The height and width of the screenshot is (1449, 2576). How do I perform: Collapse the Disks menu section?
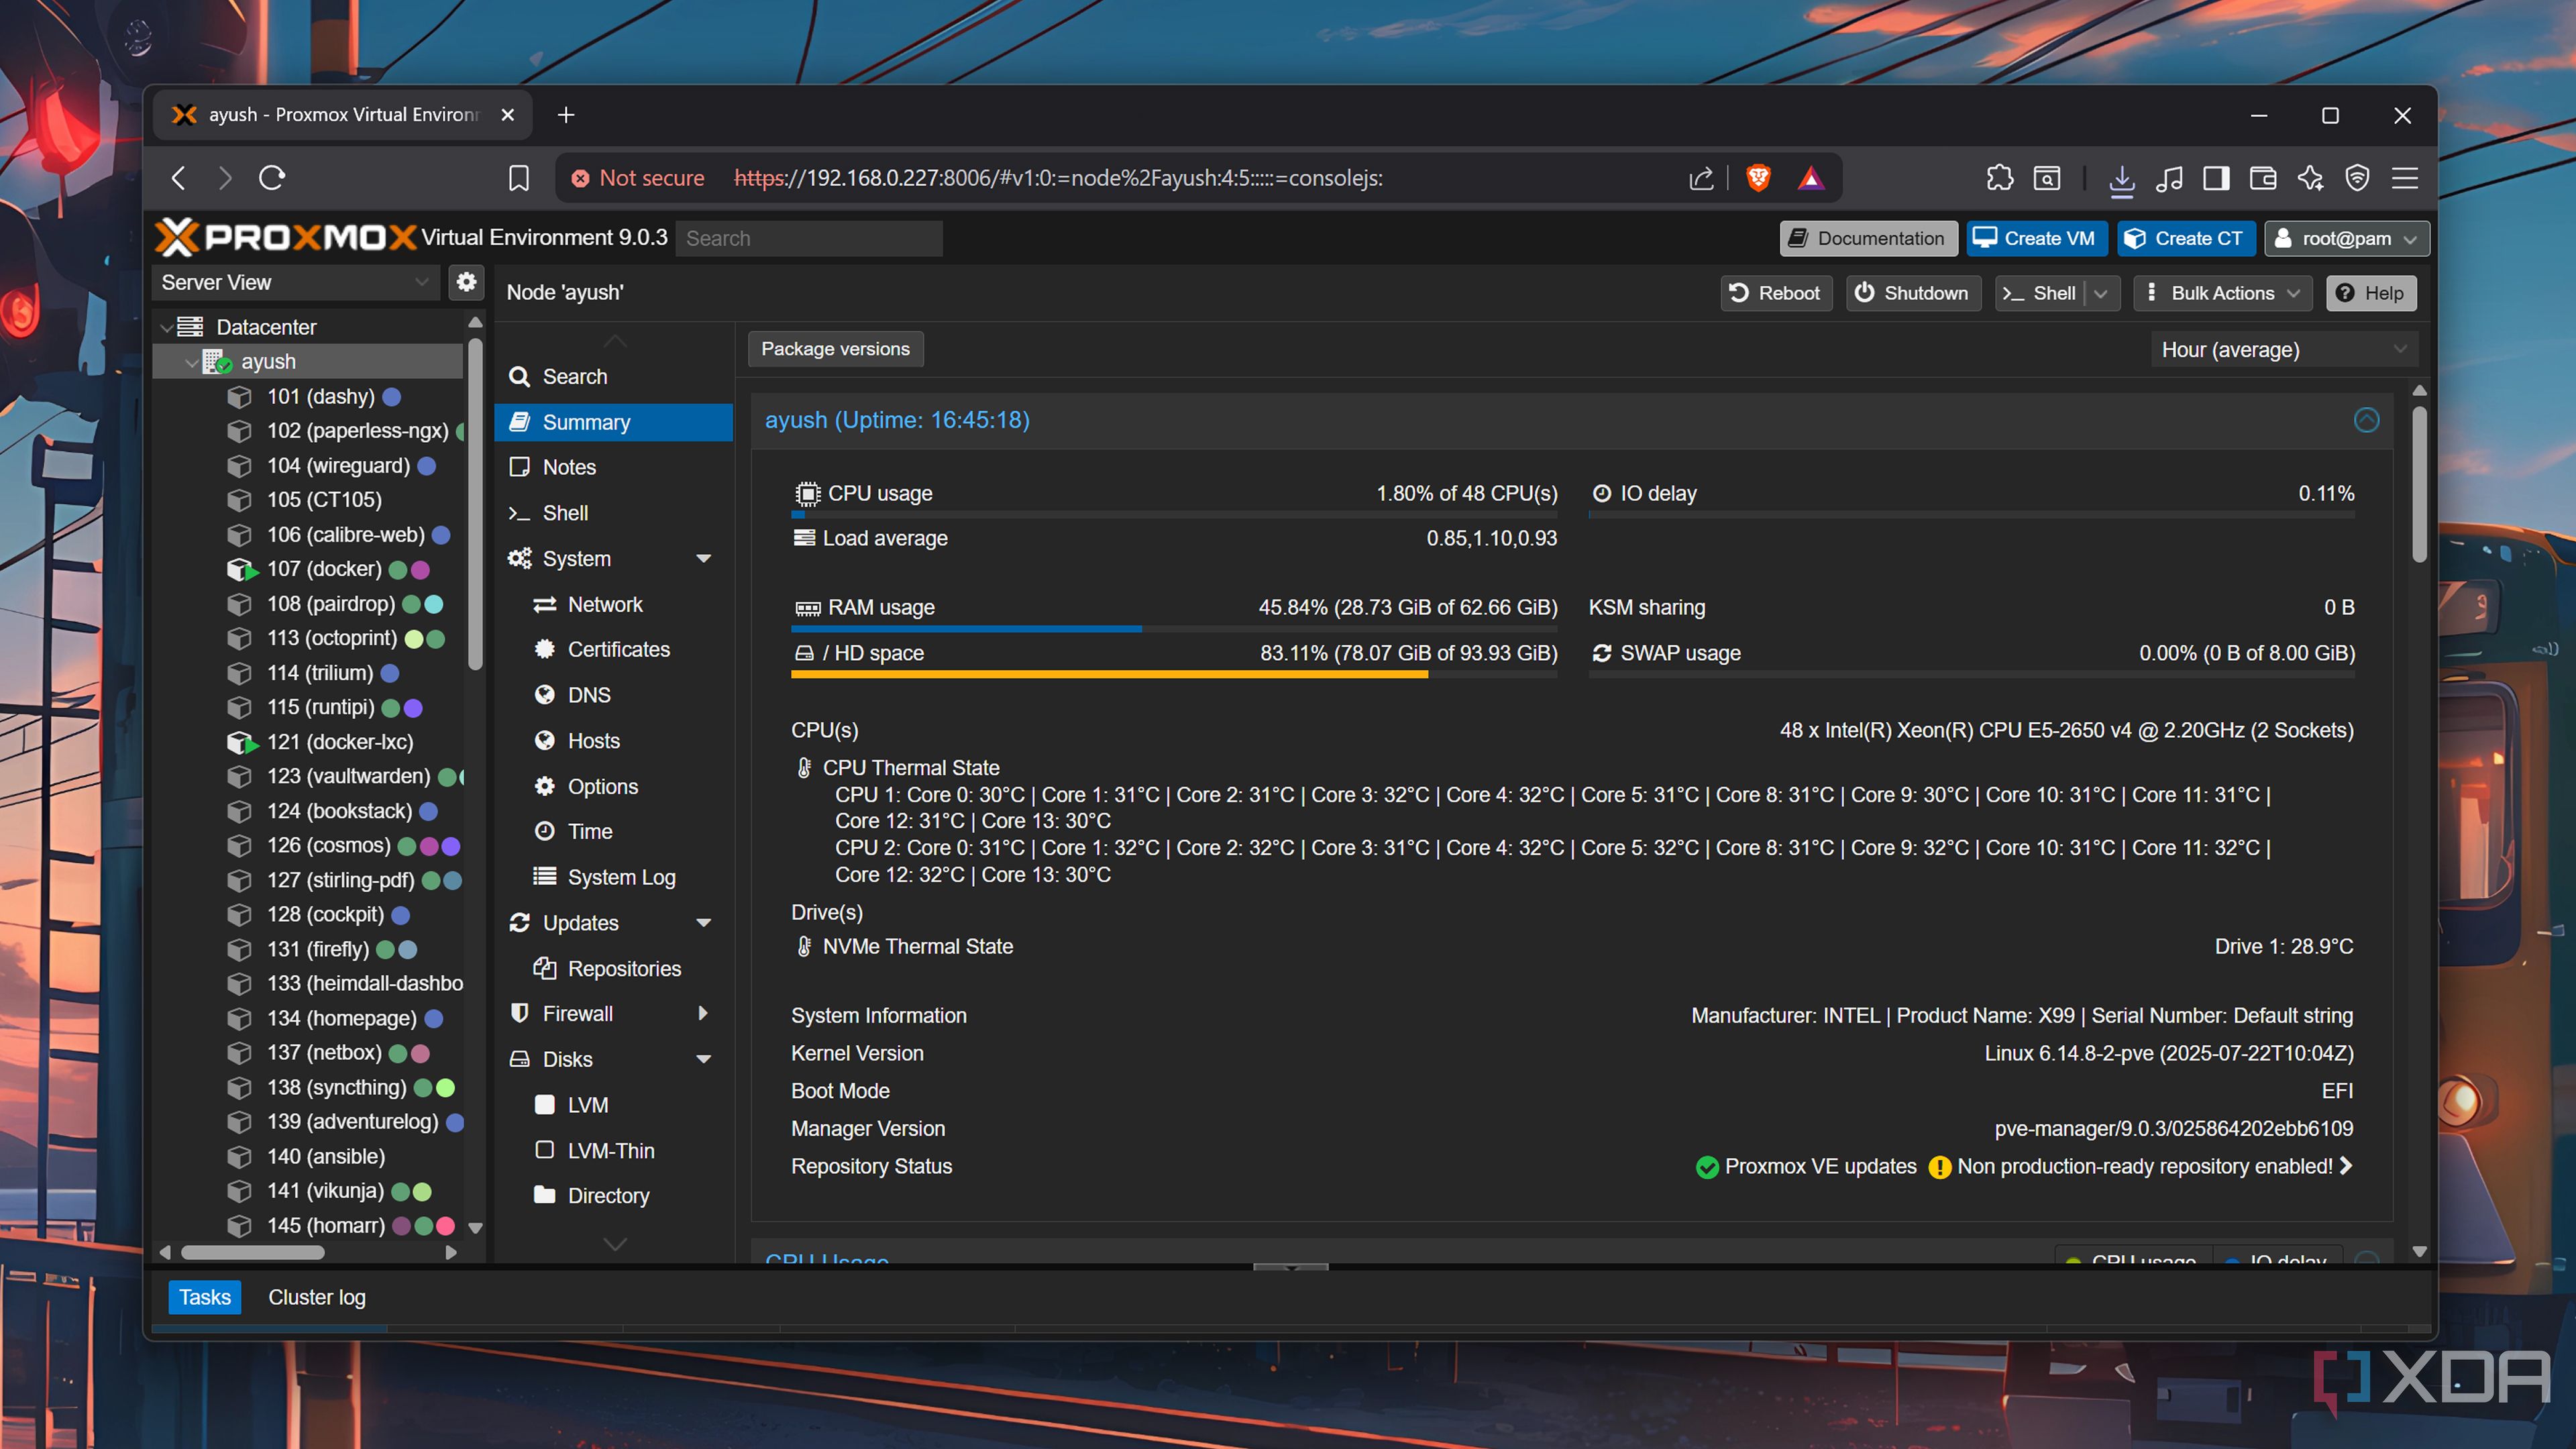click(x=703, y=1060)
